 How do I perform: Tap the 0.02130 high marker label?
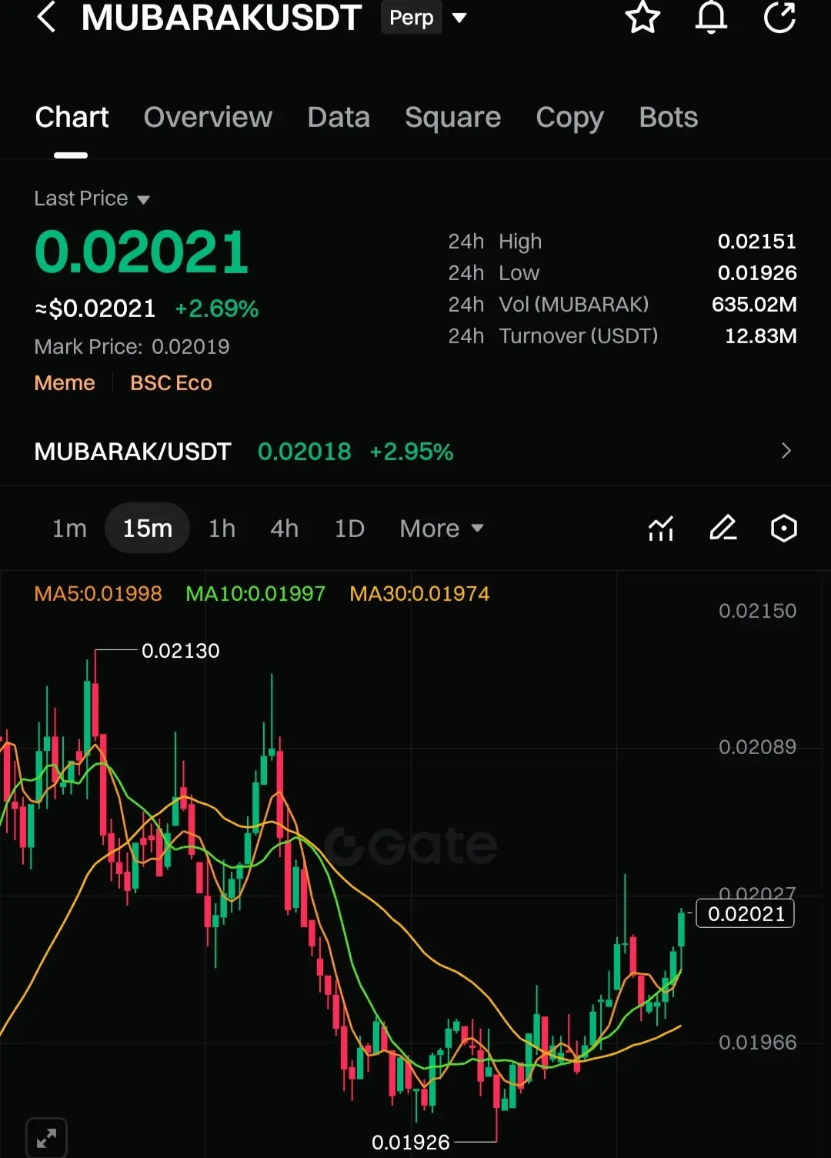181,651
